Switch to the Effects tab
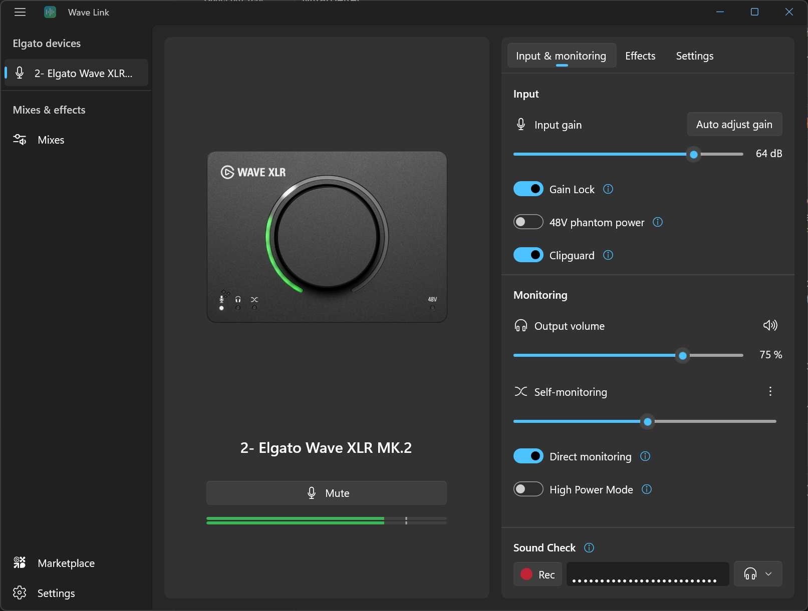Image resolution: width=808 pixels, height=611 pixels. pos(640,56)
